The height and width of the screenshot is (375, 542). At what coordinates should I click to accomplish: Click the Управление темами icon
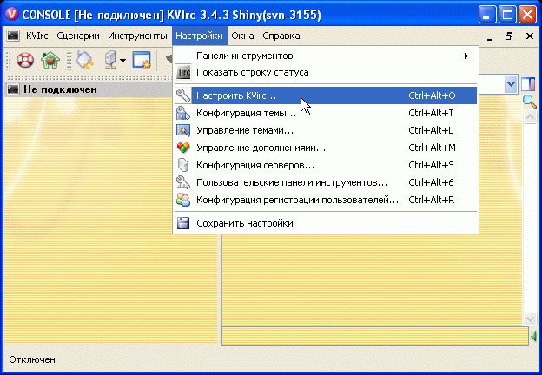[183, 130]
